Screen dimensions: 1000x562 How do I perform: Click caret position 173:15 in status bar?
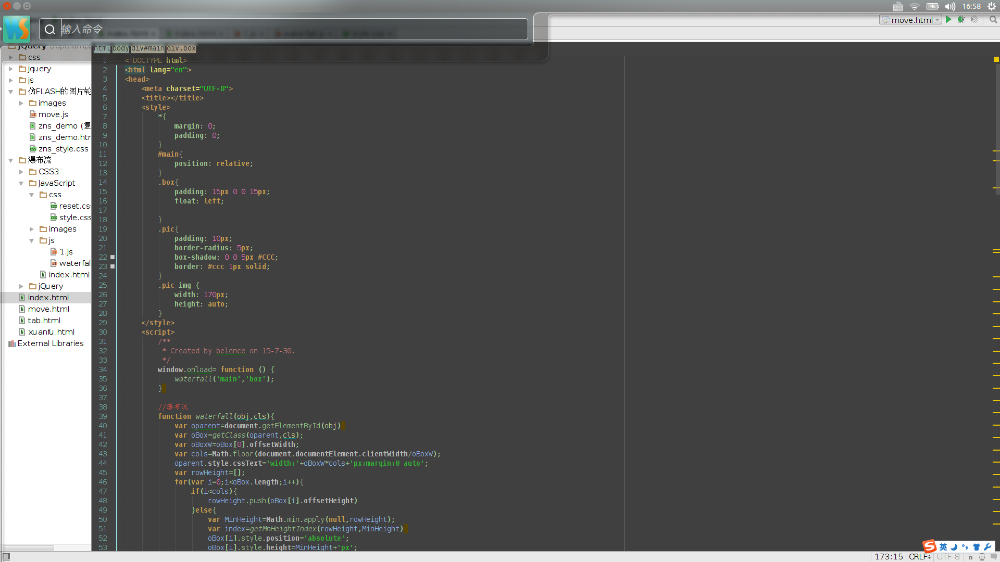tap(889, 556)
